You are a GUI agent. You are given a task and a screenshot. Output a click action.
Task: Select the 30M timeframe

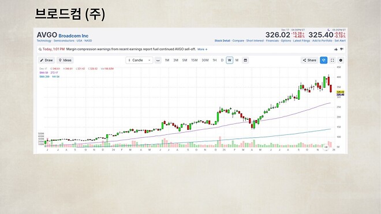click(205, 60)
